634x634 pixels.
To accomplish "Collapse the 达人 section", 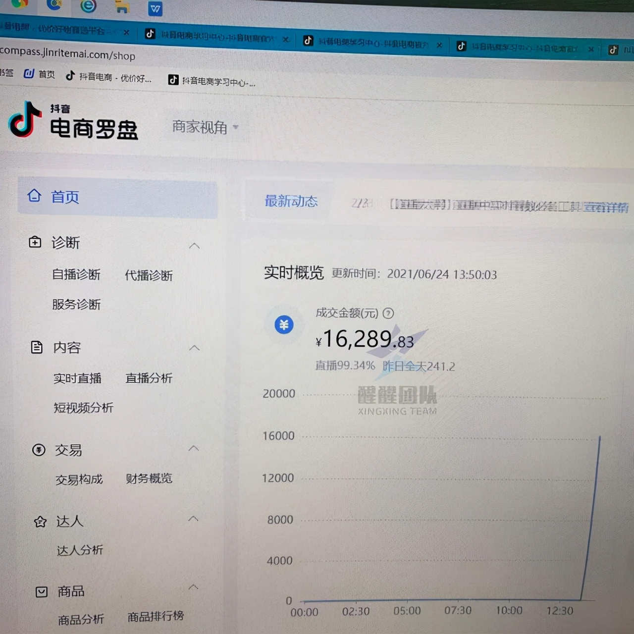I will [x=193, y=518].
